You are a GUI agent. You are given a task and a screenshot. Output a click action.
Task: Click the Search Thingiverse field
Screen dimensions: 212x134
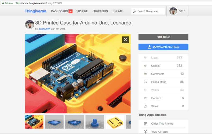point(148,11)
